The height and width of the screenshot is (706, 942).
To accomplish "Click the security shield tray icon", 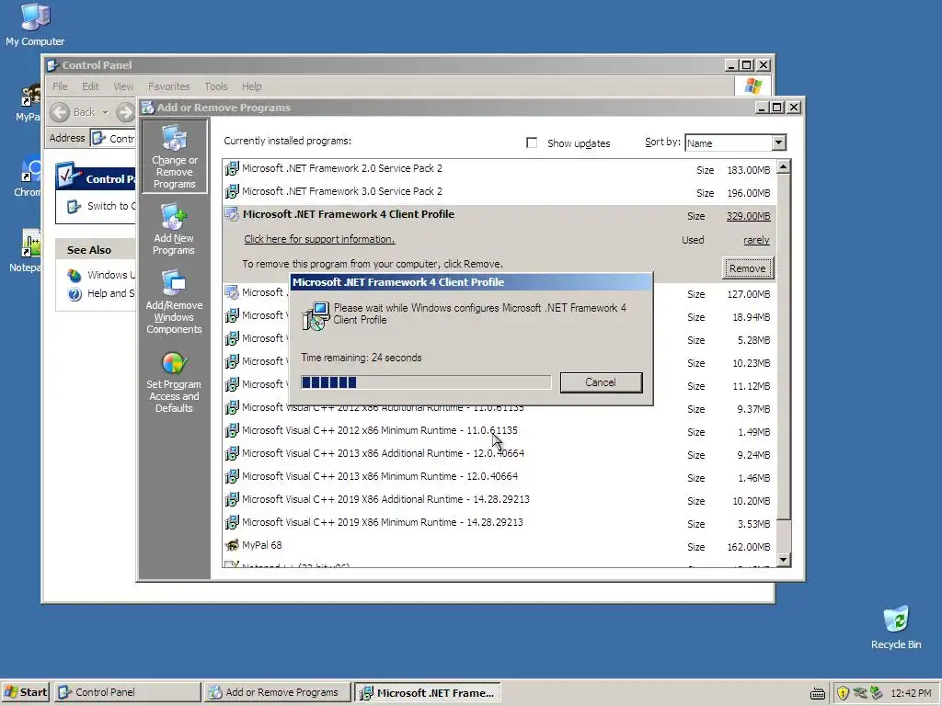I will pyautogui.click(x=843, y=693).
